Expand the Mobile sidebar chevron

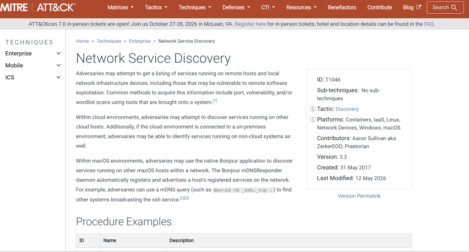(59, 66)
